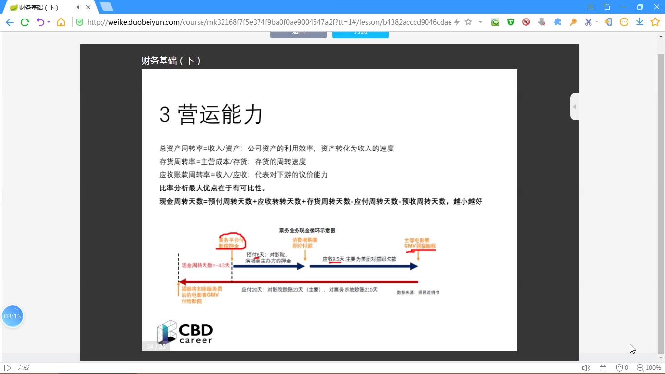Open the skin shirt icon in title bar
665x374 pixels.
point(607,7)
